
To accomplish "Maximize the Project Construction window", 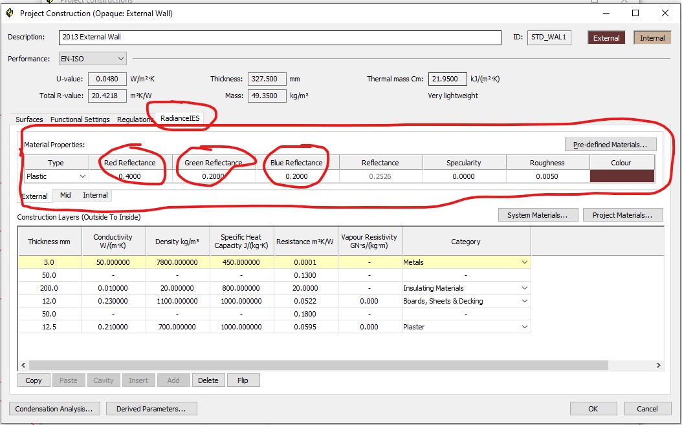I will point(635,13).
